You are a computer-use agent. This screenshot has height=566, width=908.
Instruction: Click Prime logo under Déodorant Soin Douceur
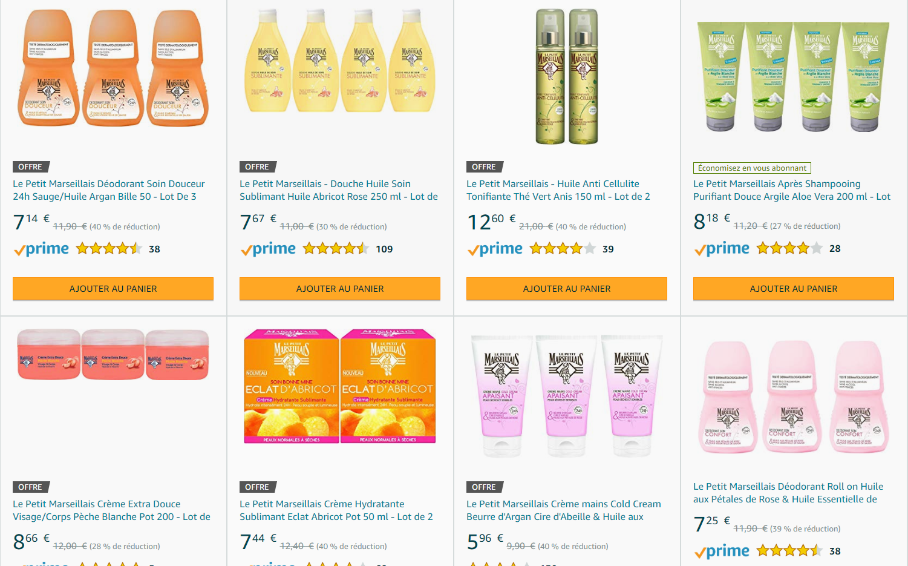coord(41,249)
